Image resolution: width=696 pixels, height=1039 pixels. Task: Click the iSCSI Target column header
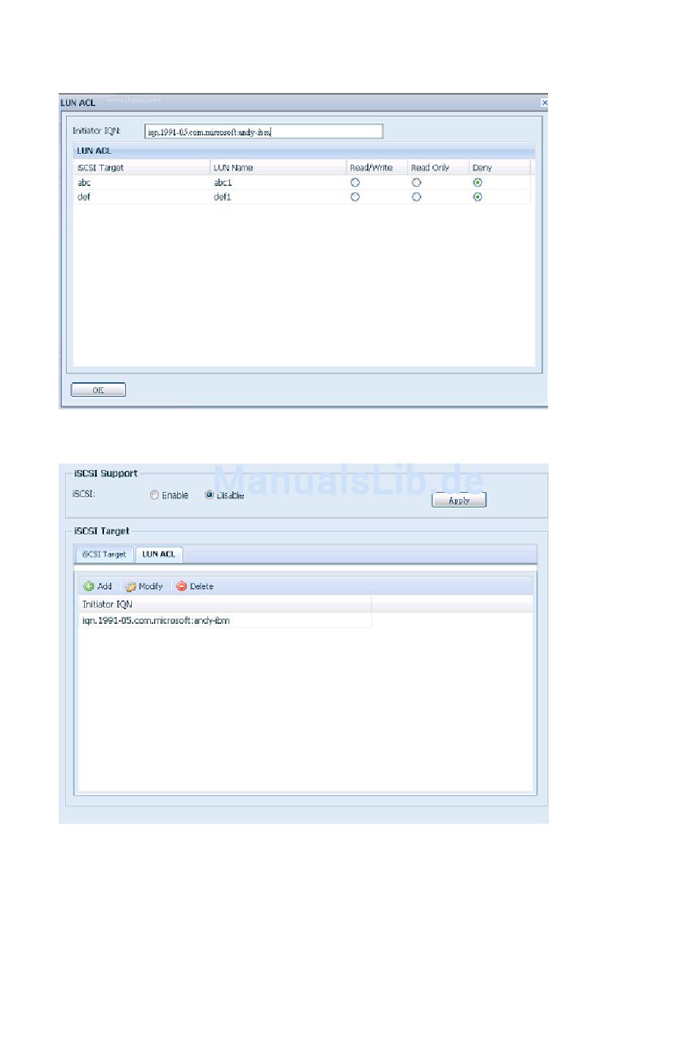click(142, 168)
